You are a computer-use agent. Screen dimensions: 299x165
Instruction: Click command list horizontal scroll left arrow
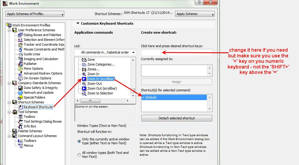point(77,101)
